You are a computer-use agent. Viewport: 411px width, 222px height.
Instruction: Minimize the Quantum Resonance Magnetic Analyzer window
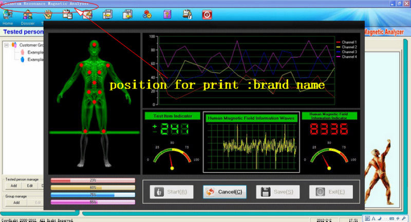(393, 4)
